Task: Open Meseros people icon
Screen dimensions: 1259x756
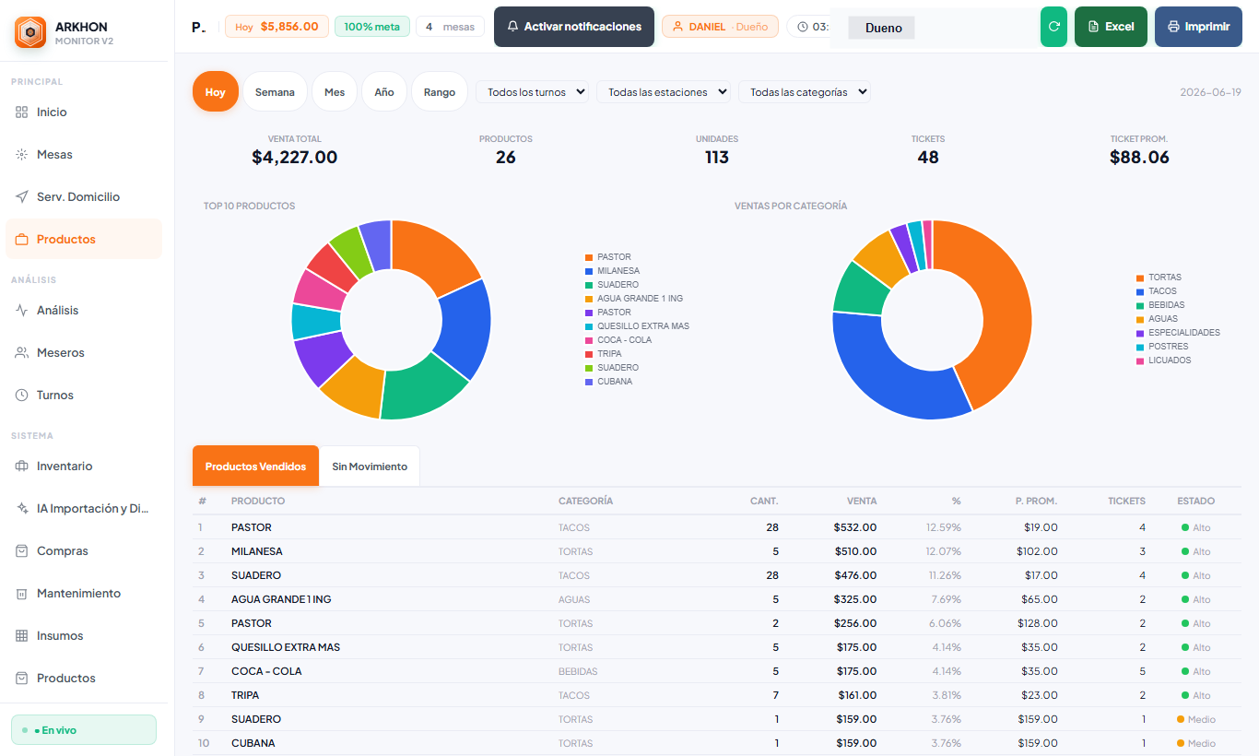Action: 22,352
